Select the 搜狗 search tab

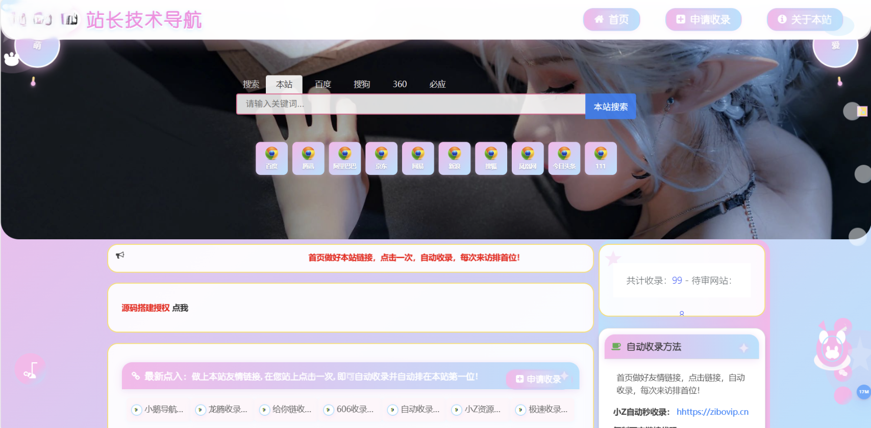pos(362,84)
